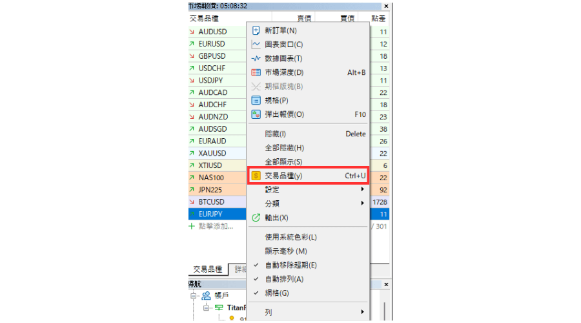581x323 pixels.
Task: Click JPN225 spread value 92
Action: coord(383,190)
